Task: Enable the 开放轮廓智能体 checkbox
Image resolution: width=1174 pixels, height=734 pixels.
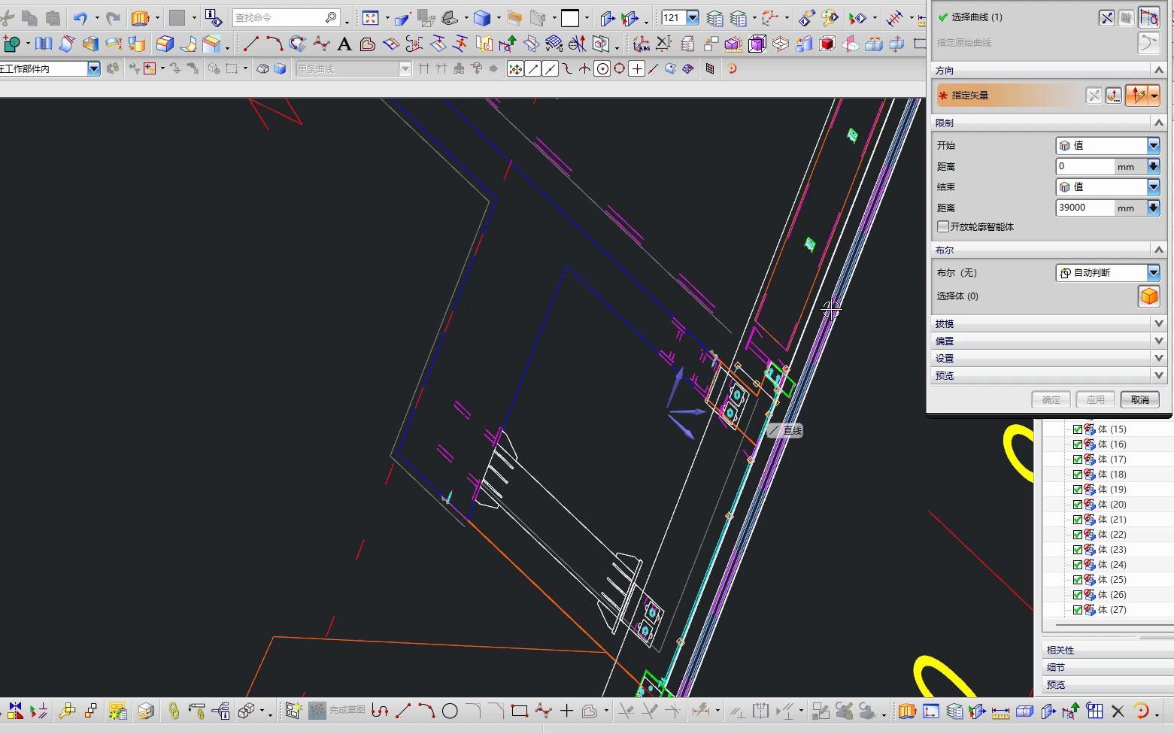Action: (943, 226)
